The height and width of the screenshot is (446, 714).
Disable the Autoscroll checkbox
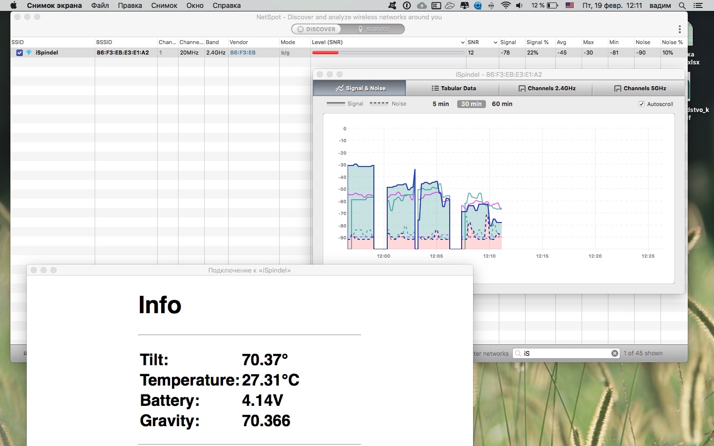[642, 104]
